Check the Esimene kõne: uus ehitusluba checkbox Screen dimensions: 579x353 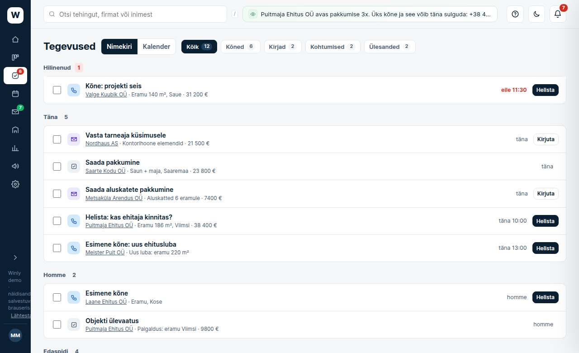click(x=57, y=248)
